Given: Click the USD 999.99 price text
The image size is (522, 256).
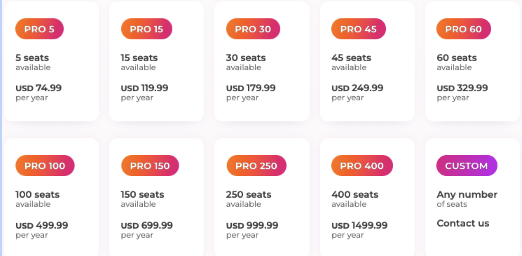Looking at the screenshot, I should (252, 225).
